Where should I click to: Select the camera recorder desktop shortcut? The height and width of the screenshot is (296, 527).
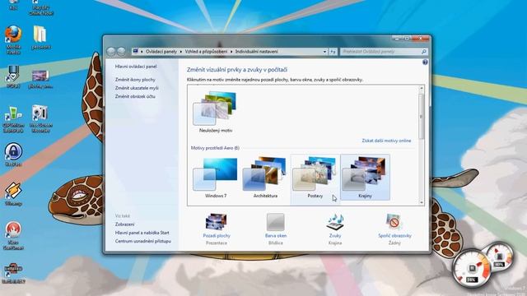tap(40, 118)
